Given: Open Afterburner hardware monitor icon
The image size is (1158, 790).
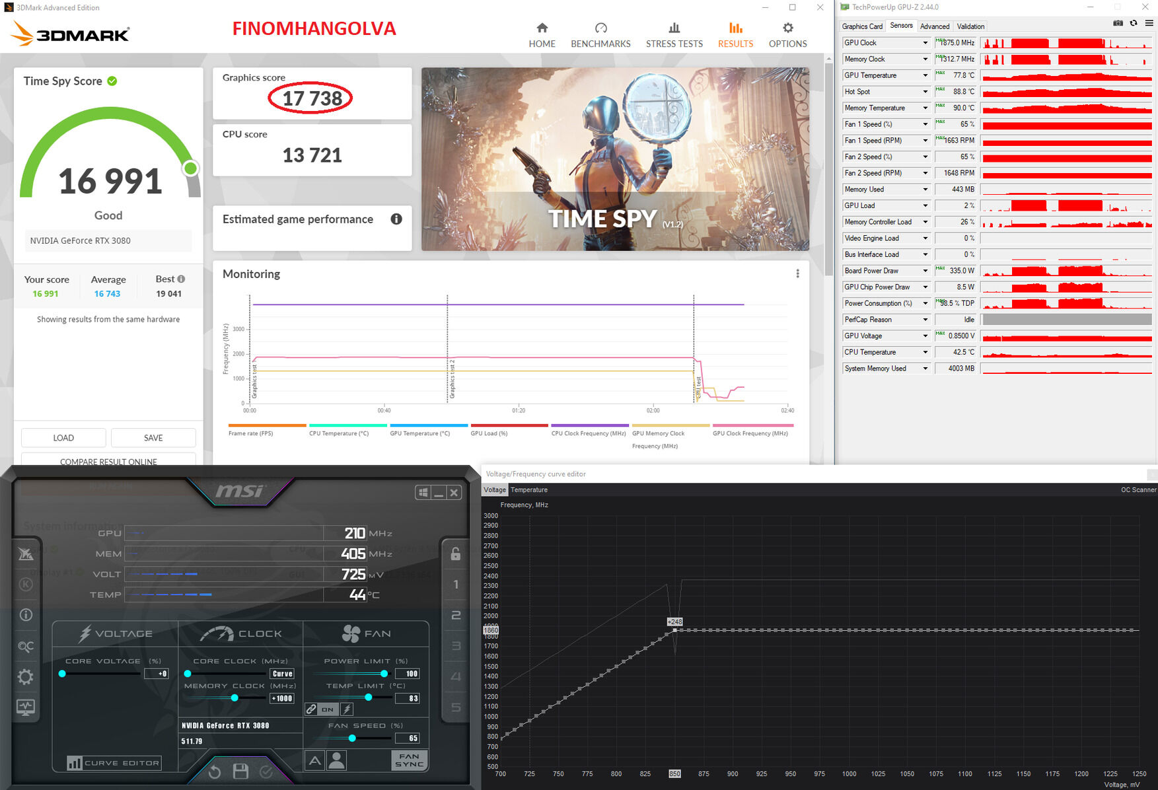Looking at the screenshot, I should [x=26, y=707].
